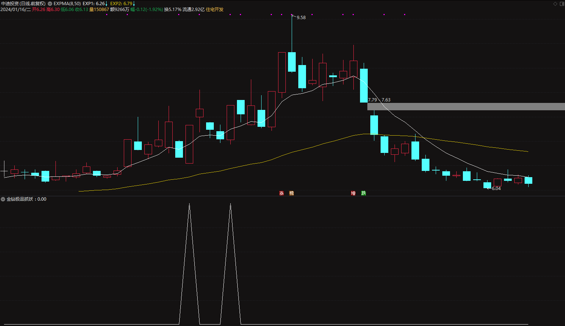Click the square window icon at top-right

tap(562, 4)
